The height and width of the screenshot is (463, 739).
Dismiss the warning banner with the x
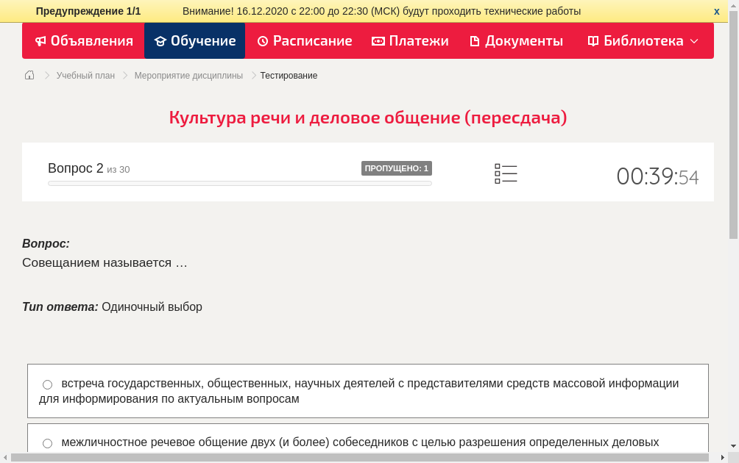coord(716,11)
